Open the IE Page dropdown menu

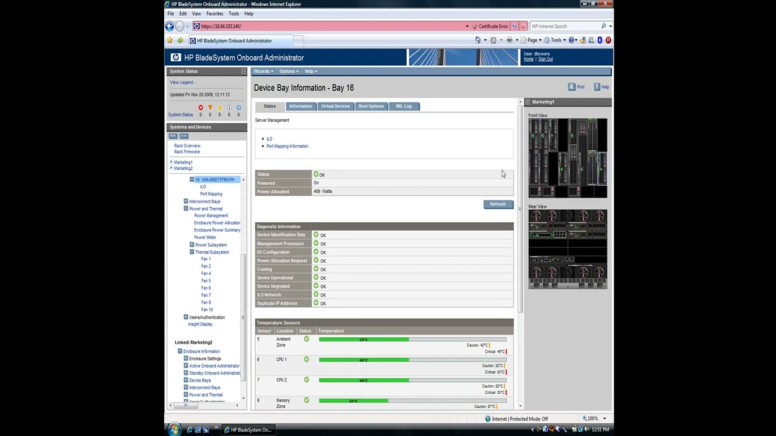(533, 41)
